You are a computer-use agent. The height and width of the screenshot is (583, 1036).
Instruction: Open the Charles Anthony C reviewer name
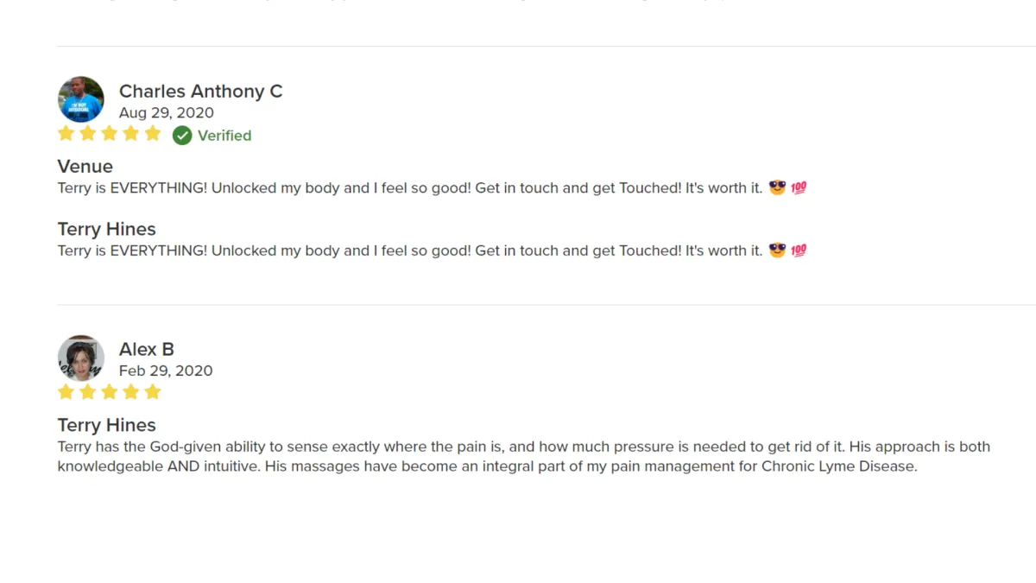[201, 91]
